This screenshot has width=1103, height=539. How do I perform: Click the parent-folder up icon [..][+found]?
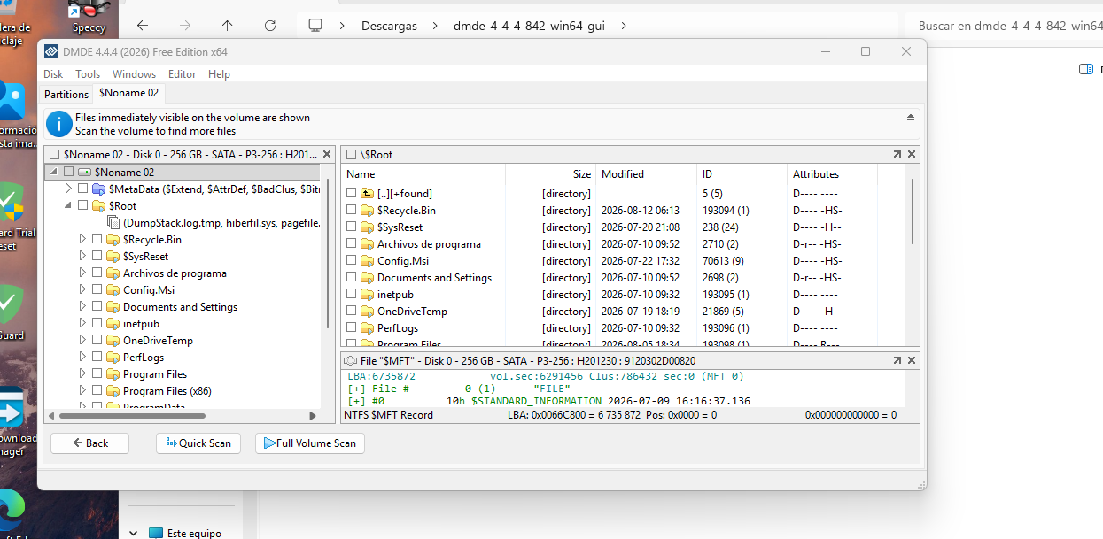click(x=367, y=193)
